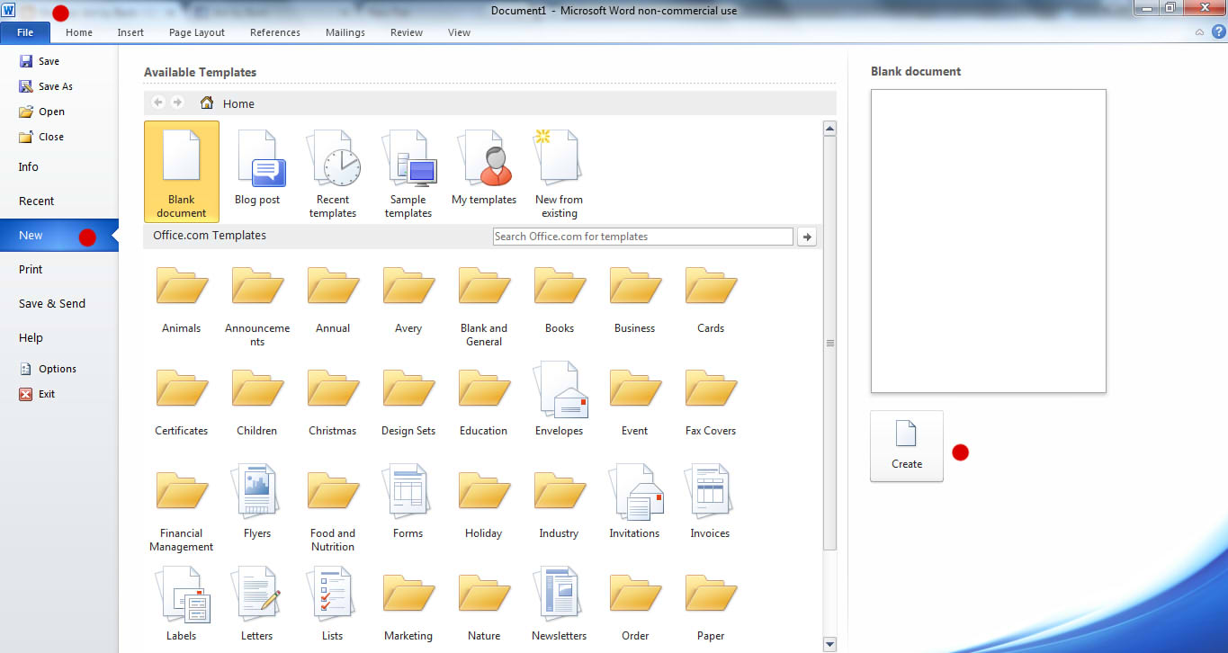Create document with New from existing
The width and height of the screenshot is (1228, 653).
coord(558,171)
